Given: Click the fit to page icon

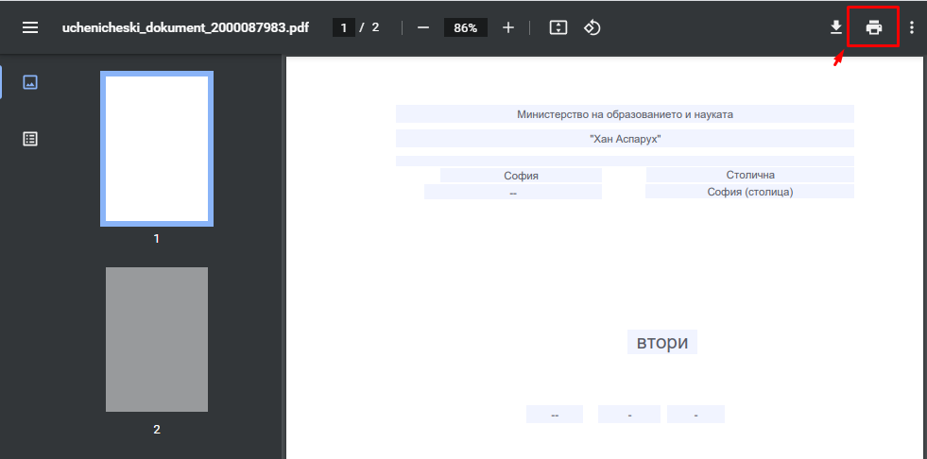Looking at the screenshot, I should [558, 27].
